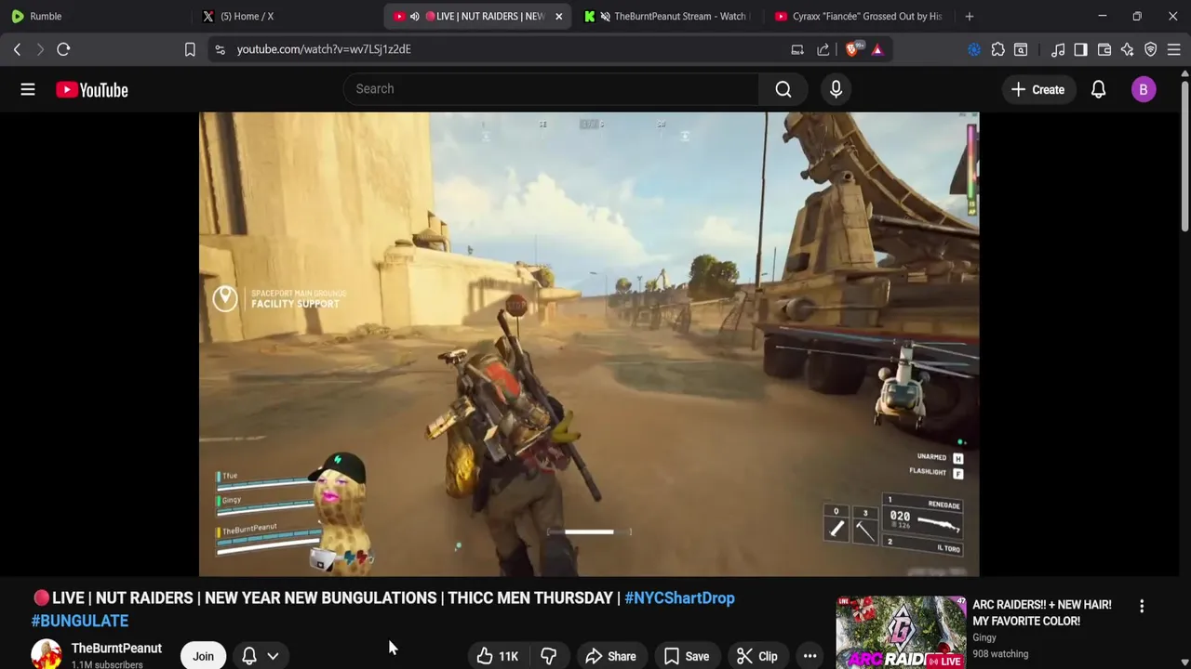This screenshot has width=1191, height=669.
Task: Open the browser main menu icon
Action: point(1174,49)
